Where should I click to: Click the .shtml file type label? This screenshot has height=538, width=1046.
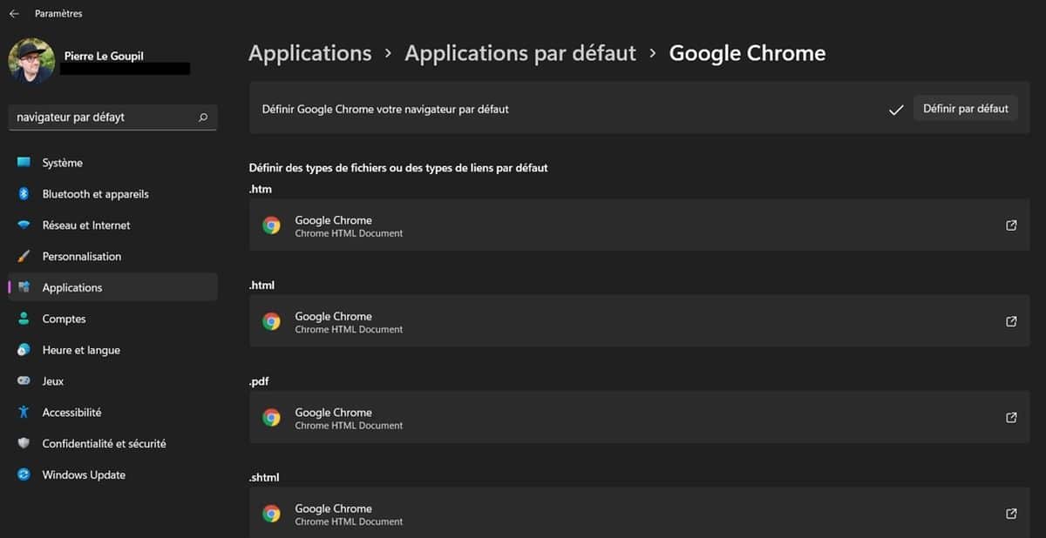point(264,478)
